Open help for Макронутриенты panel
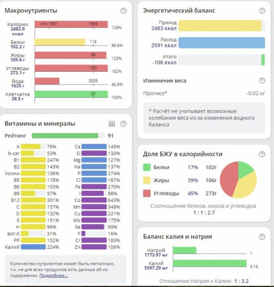Image resolution: width=274 pixels, height=287 pixels. click(x=123, y=11)
